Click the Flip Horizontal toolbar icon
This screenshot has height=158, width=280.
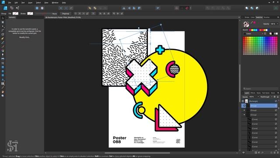pyautogui.click(x=124, y=8)
